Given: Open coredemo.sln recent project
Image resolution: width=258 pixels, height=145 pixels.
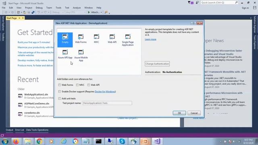Looking at the screenshot, I should (32, 113).
